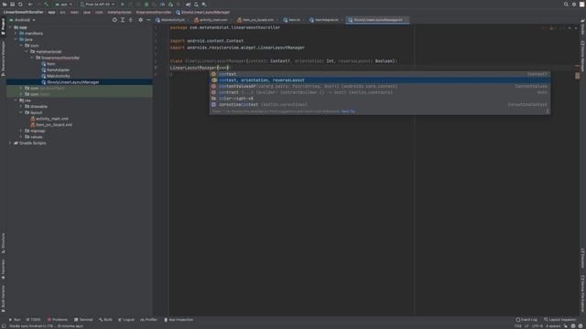Open the App Inspection tool window button
The width and height of the screenshot is (586, 329).
(179, 320)
